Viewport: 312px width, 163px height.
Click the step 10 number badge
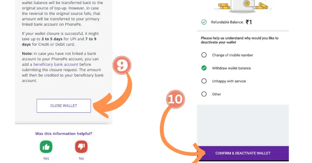point(175,99)
